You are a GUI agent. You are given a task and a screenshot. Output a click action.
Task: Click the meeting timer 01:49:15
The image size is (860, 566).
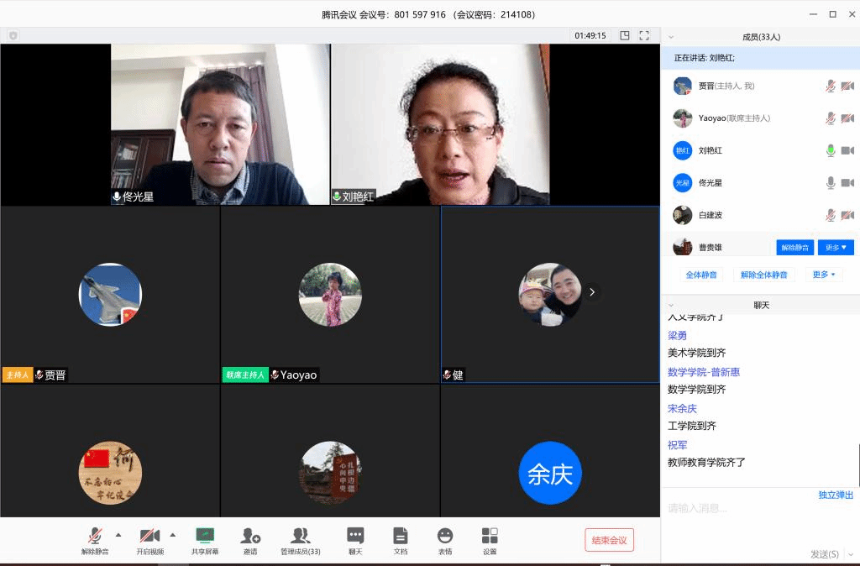(x=590, y=35)
